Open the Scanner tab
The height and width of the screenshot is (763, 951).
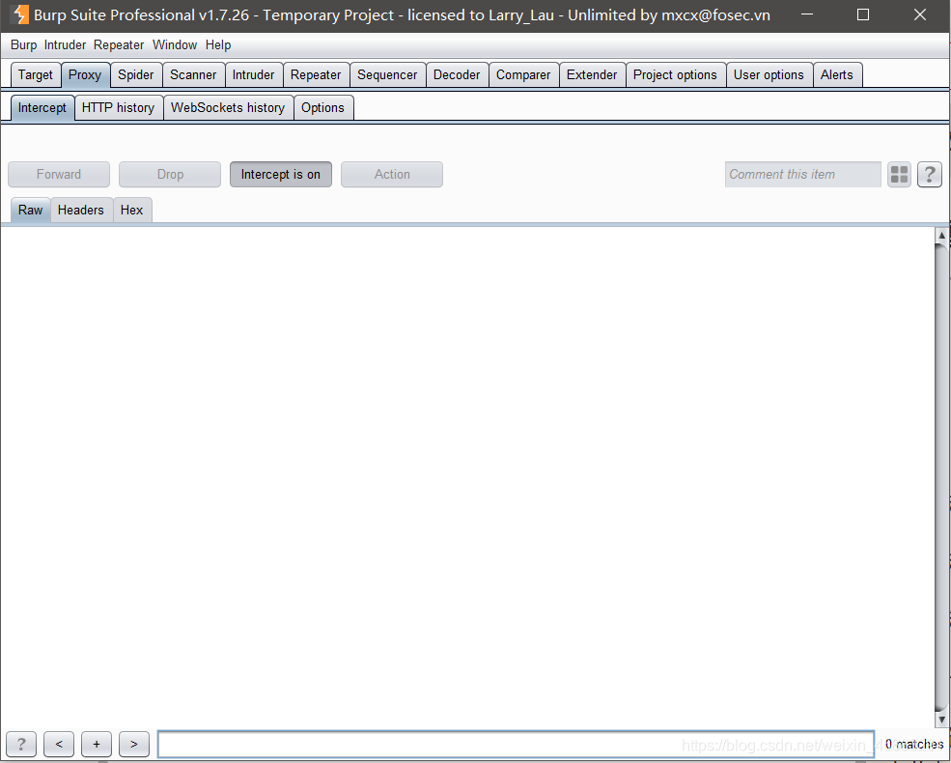point(193,75)
